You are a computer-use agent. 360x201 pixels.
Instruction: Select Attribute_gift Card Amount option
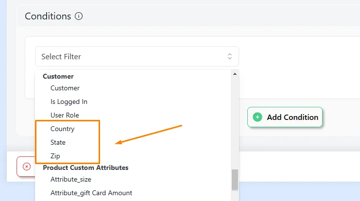[91, 193]
